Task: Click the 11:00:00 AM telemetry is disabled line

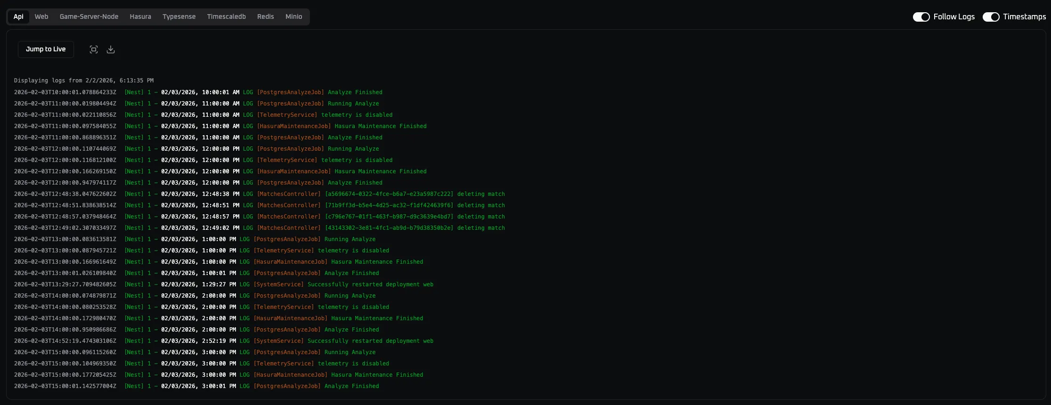Action: point(204,115)
